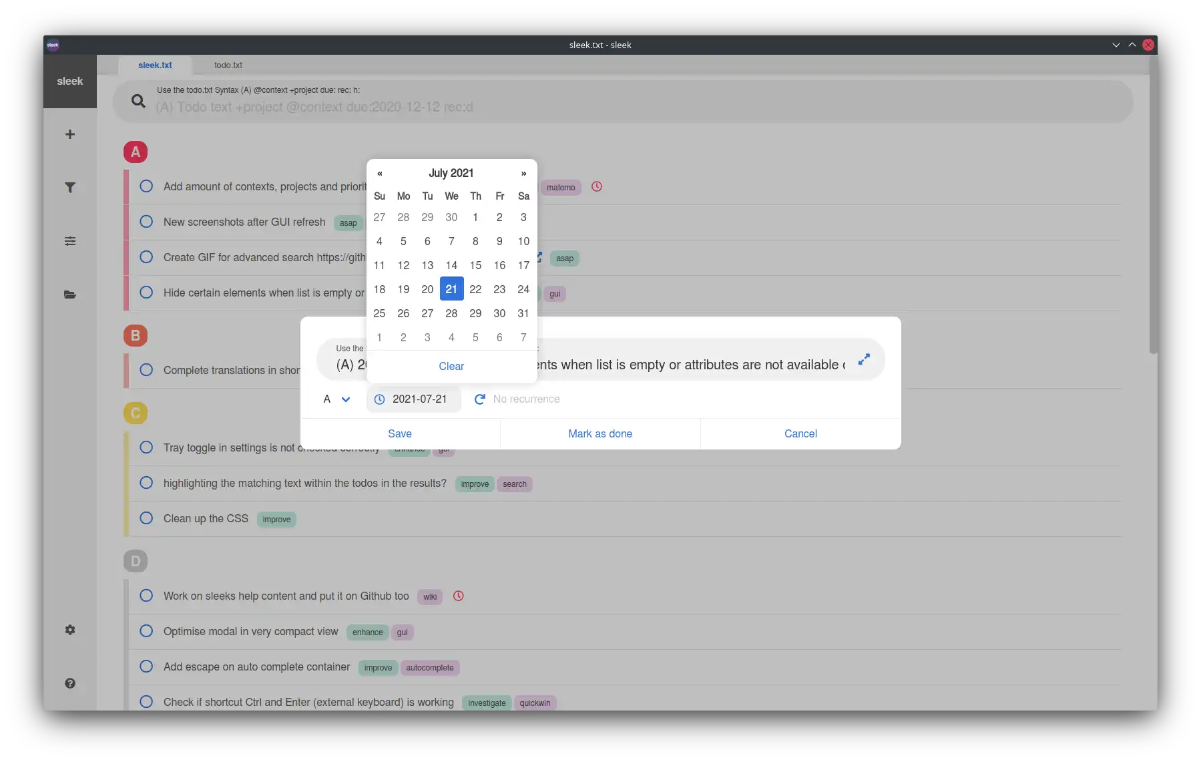Click the recurrence refresh icon
The width and height of the screenshot is (1201, 762).
479,399
